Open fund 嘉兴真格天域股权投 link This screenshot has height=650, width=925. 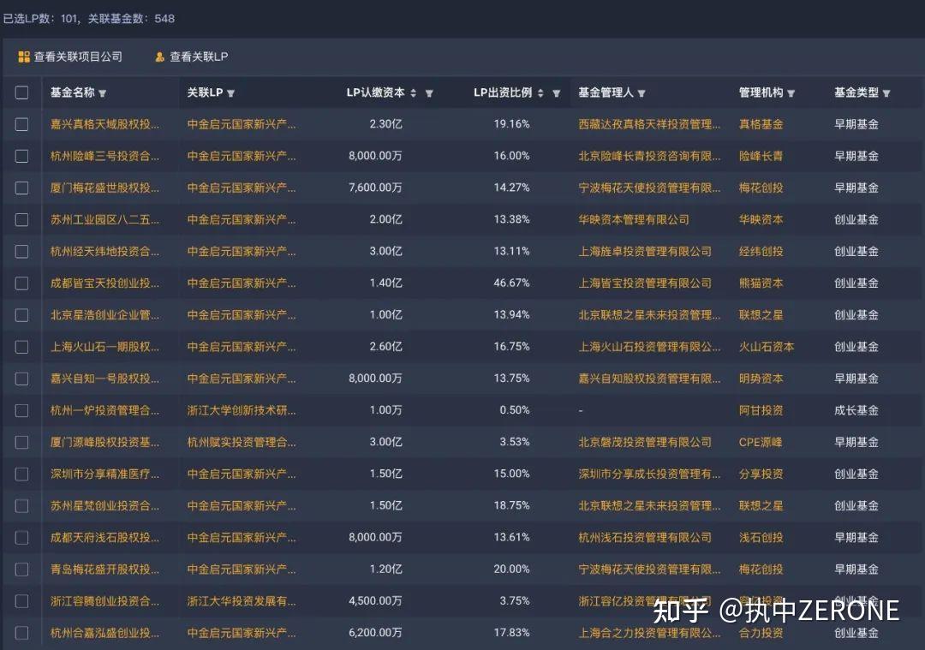click(104, 124)
